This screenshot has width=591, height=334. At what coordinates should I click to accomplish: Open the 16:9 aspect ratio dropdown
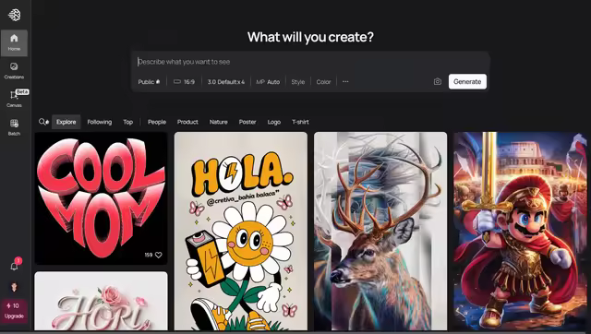click(184, 82)
